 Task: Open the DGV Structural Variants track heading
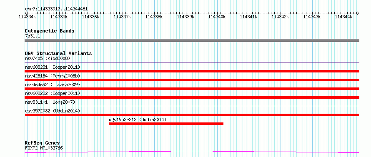[58, 53]
